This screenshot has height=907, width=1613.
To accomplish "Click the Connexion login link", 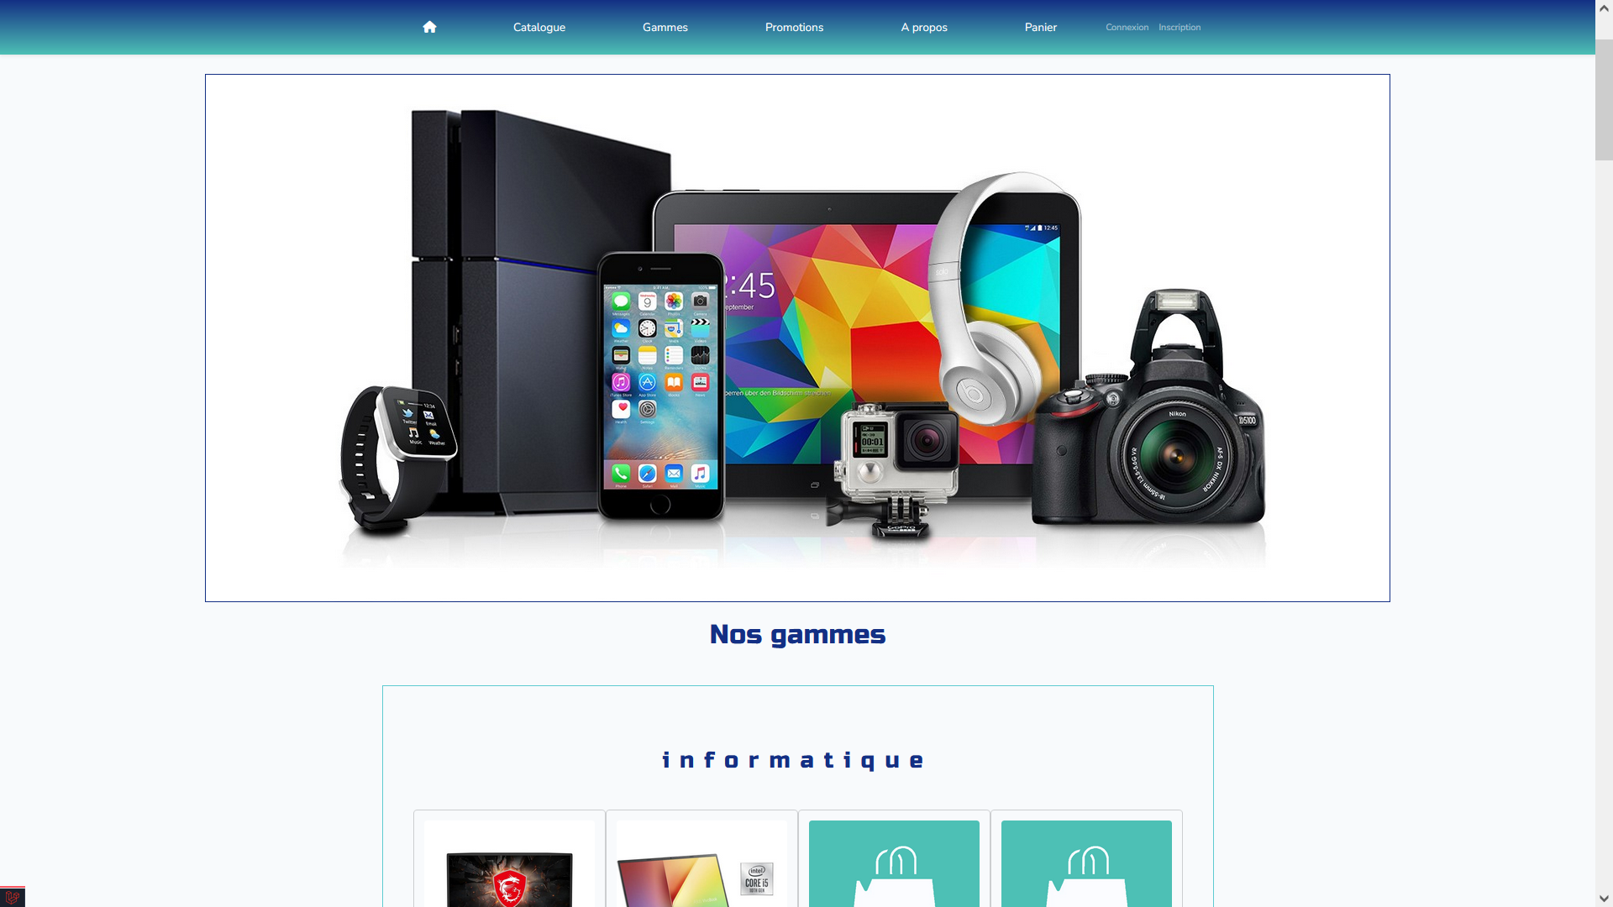I will (1124, 27).
